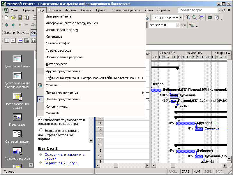
Task: Click the 'Ресурсы' guide button
Action: click(23, 33)
